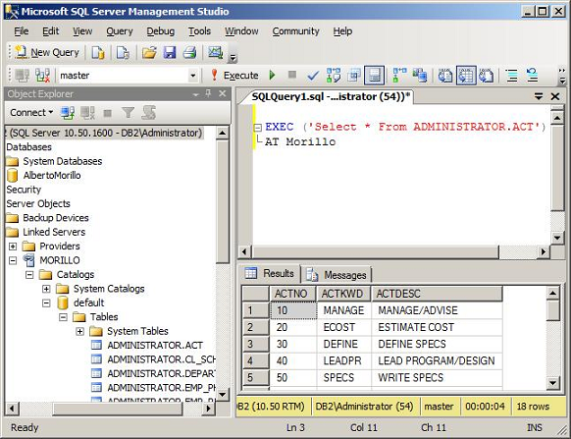Viewport: 571px width, 439px height.
Task: Click the Database Engine Query icon
Action: tap(98, 53)
